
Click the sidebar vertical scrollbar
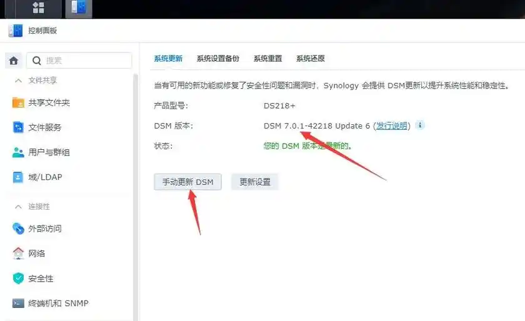pyautogui.click(x=136, y=197)
